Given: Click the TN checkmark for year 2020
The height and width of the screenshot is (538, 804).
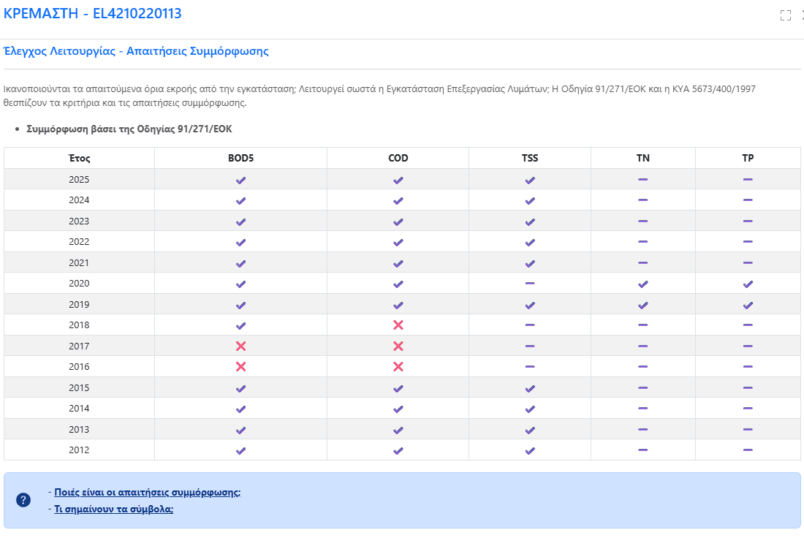Looking at the screenshot, I should pos(643,284).
